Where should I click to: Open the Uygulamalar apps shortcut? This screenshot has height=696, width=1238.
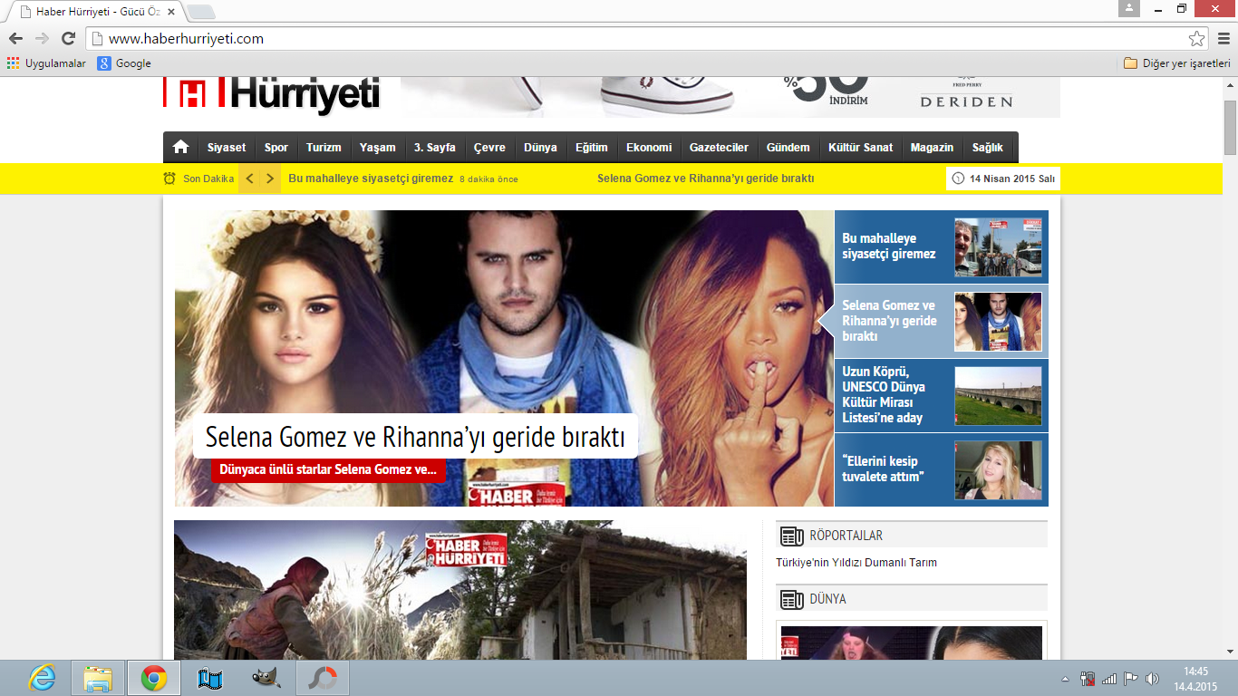pos(46,63)
